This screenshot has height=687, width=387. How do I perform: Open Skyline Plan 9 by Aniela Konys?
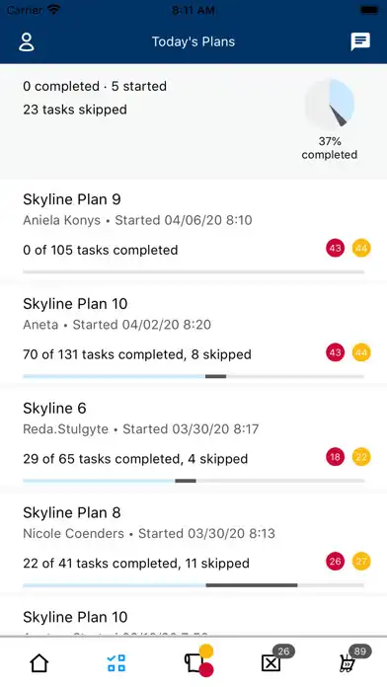pos(193,231)
